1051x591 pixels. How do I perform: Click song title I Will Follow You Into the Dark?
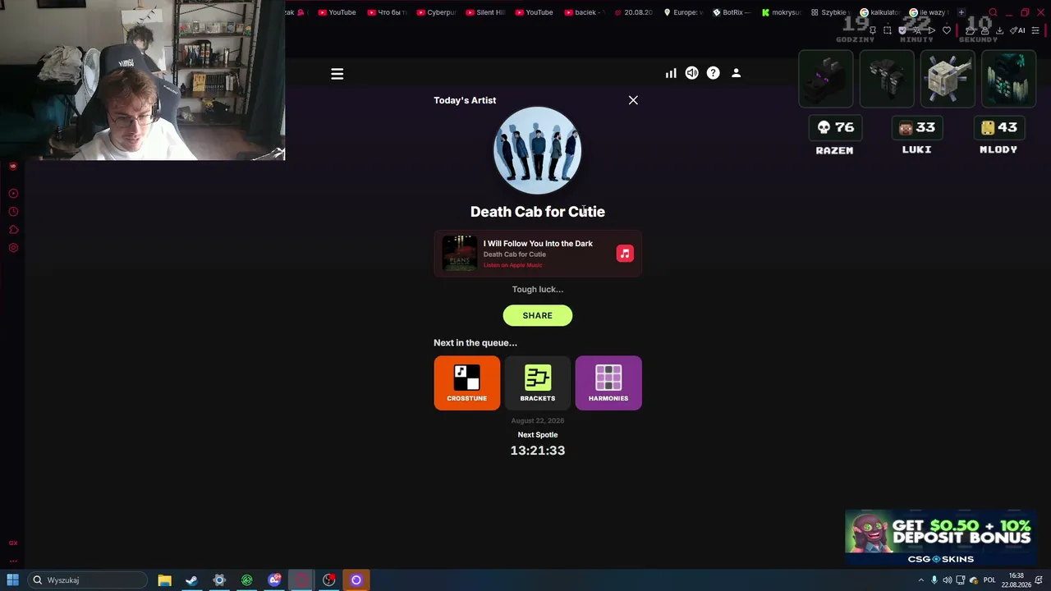pos(538,244)
